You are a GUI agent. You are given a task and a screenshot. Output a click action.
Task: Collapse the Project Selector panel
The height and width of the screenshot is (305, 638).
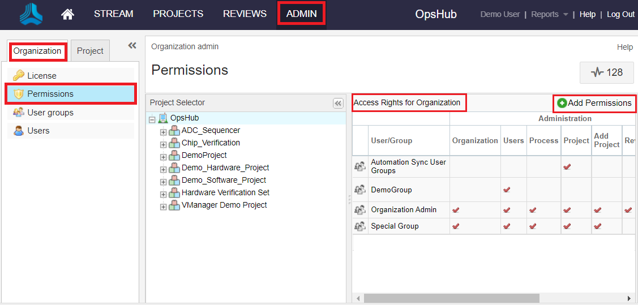point(338,103)
